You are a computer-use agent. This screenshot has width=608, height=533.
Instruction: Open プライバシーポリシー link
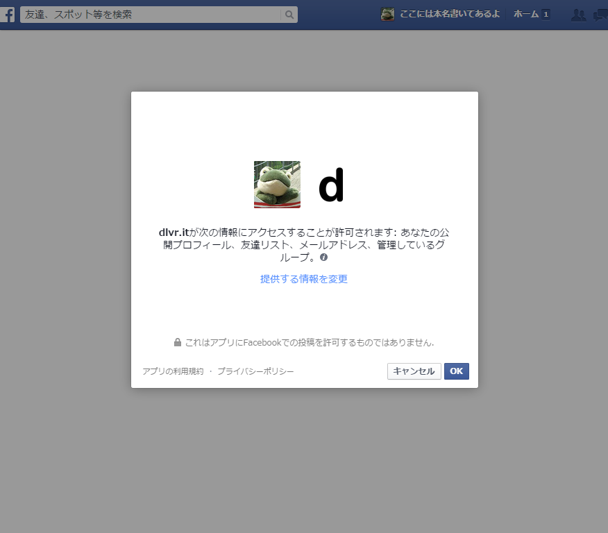(x=255, y=371)
